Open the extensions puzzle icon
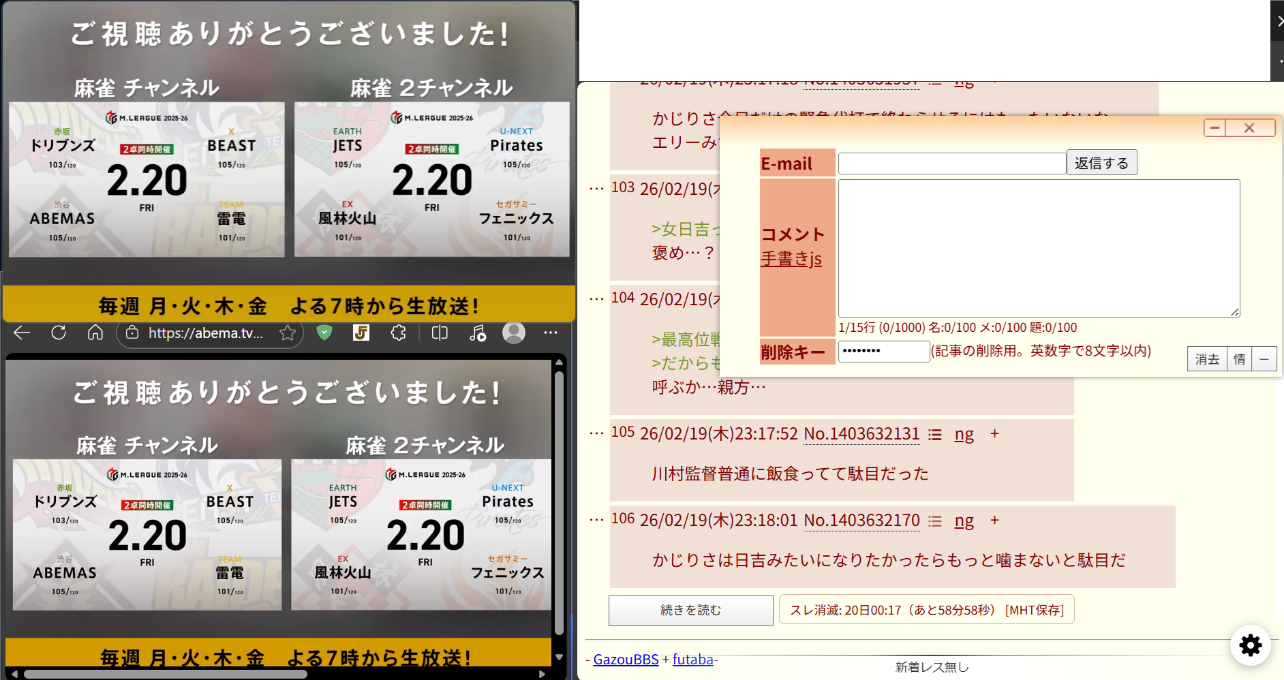The image size is (1284, 680). pyautogui.click(x=398, y=333)
